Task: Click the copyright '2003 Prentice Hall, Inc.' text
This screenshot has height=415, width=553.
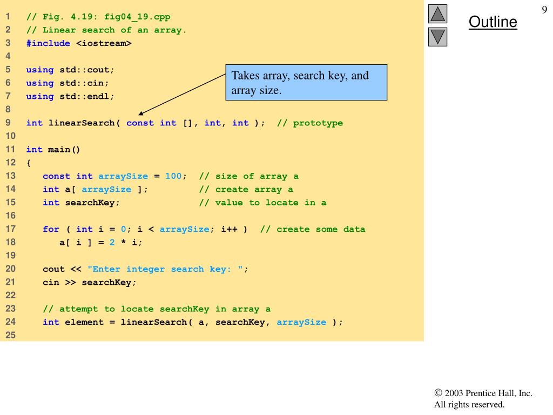Action: click(483, 393)
